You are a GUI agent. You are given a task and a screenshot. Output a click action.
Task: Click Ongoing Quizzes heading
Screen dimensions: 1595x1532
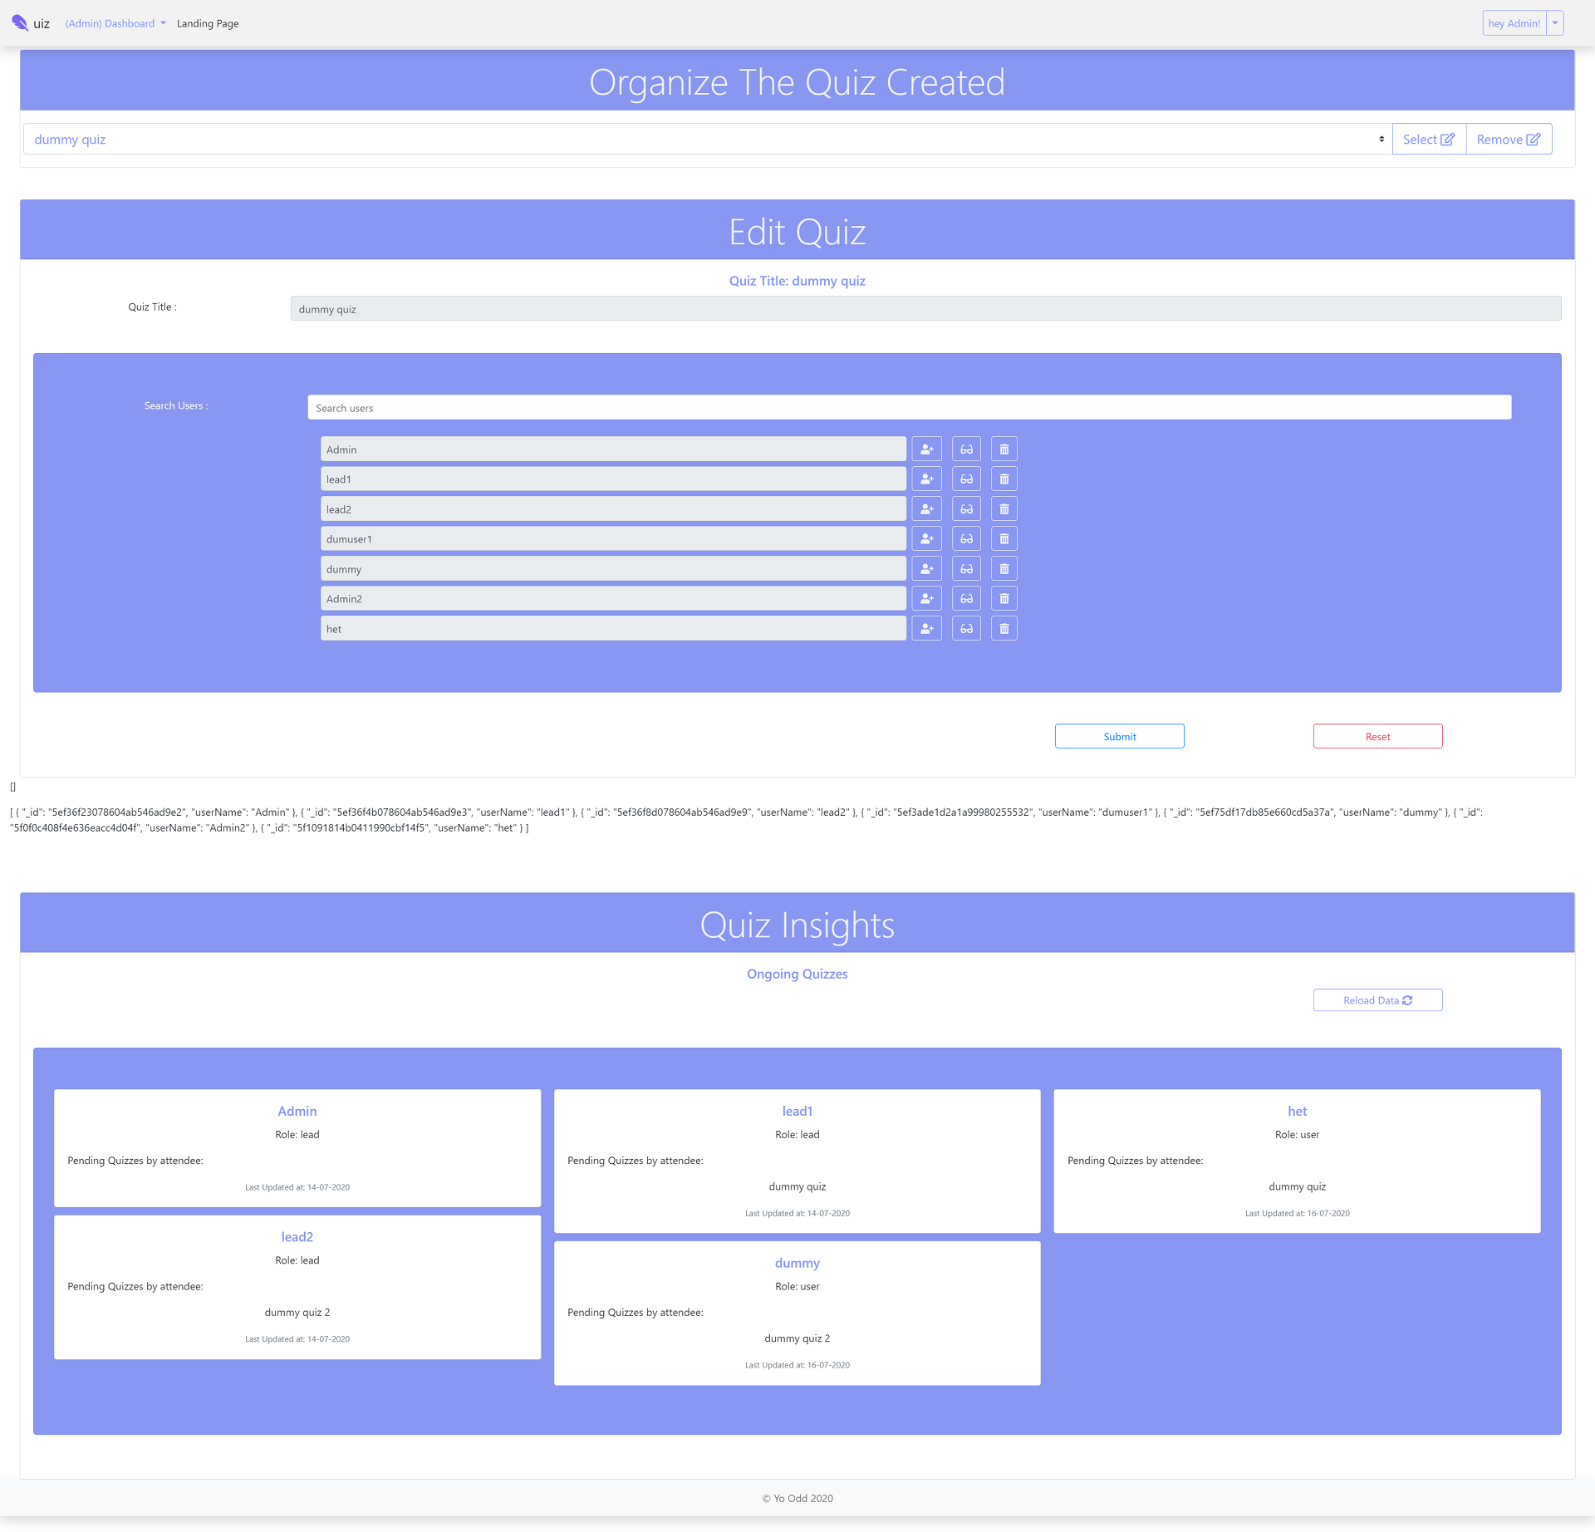(x=797, y=974)
